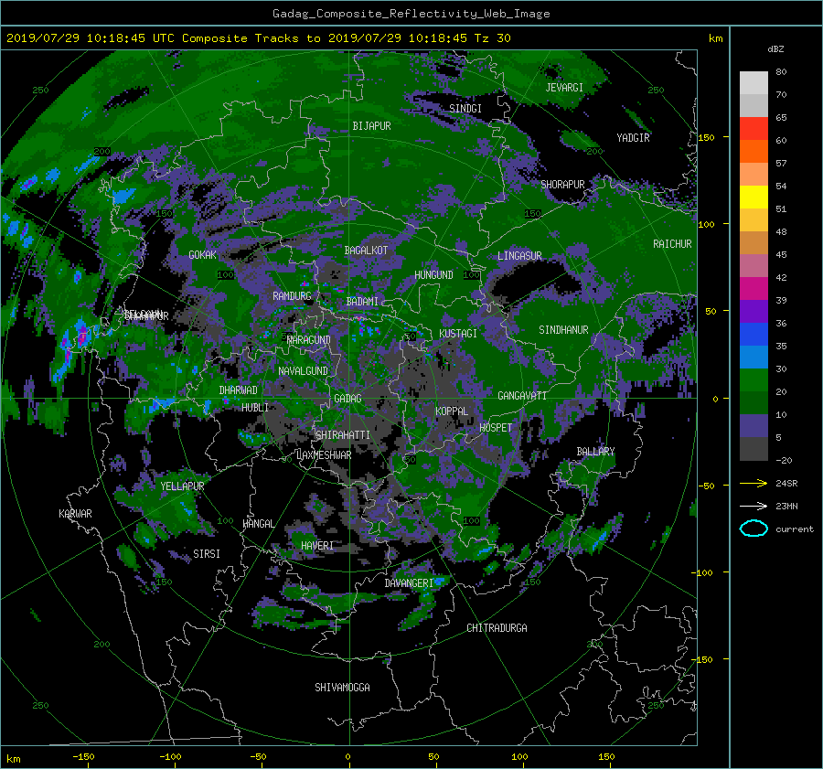This screenshot has height=769, width=823.
Task: Click the dark gray -20 to 5 dBZ swatch
Action: coord(754,448)
